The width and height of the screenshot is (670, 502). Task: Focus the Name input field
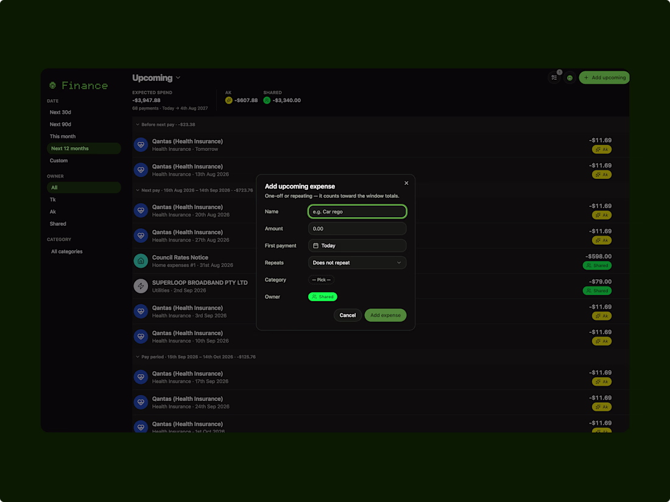(357, 211)
